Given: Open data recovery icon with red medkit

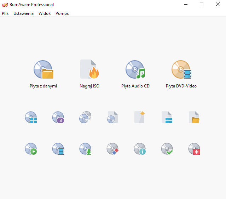Looking at the screenshot, I should (194, 149).
